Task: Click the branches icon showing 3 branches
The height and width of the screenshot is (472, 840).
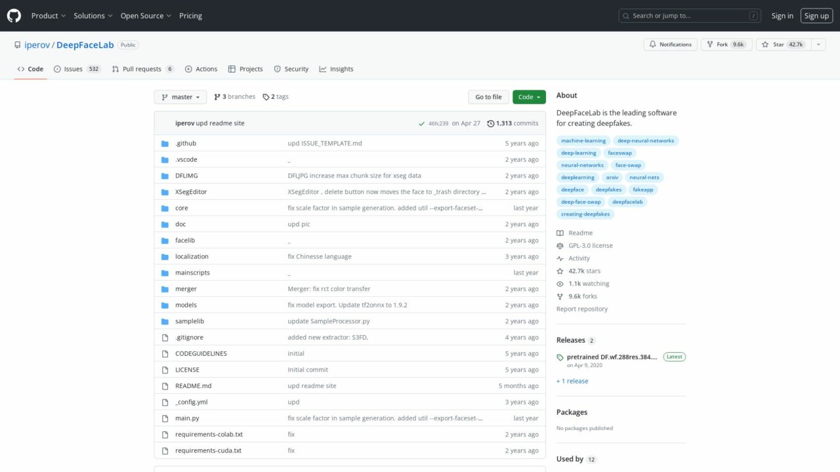Action: point(217,97)
